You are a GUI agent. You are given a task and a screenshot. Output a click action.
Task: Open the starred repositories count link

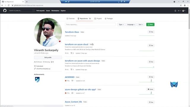click(x=52, y=62)
